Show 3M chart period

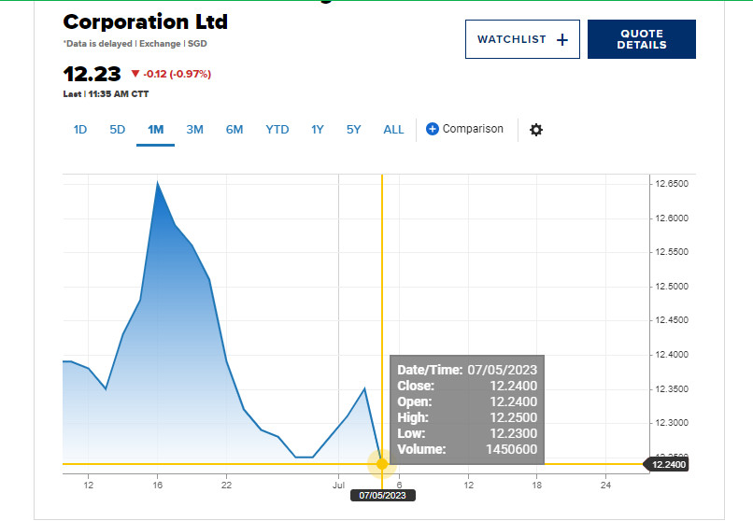coord(194,130)
